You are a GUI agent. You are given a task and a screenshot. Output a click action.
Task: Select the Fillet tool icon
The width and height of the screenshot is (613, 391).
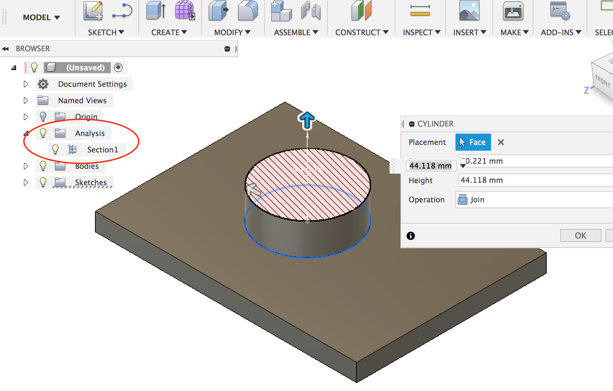pyautogui.click(x=248, y=11)
